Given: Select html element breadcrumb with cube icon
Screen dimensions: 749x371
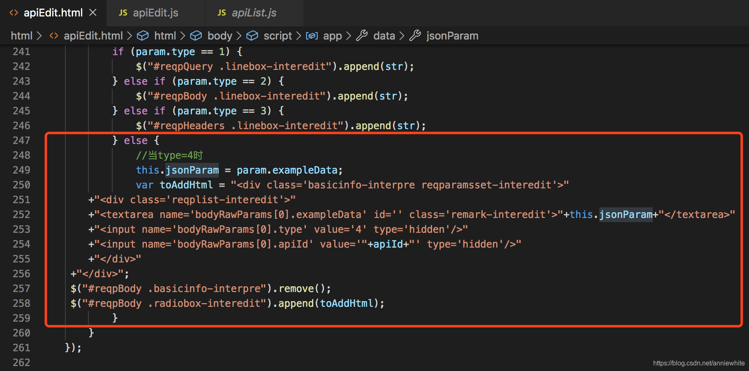Looking at the screenshot, I should [165, 36].
